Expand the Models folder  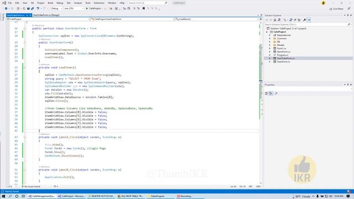(270, 45)
